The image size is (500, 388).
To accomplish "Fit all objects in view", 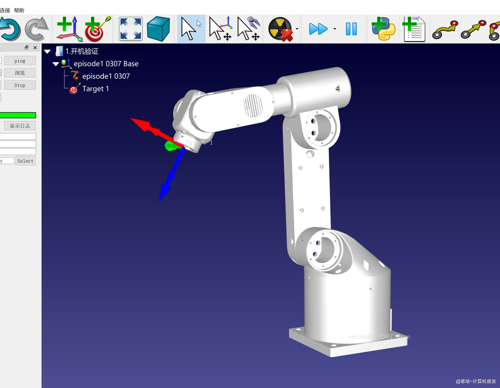I will coord(130,29).
